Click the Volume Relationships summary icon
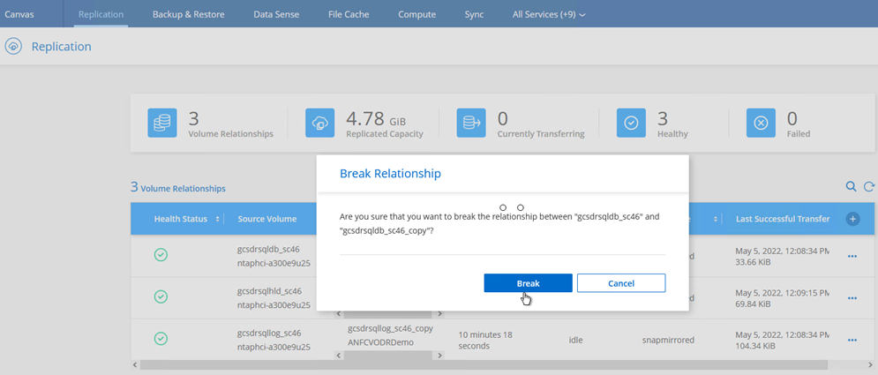Image resolution: width=878 pixels, height=375 pixels. point(162,124)
